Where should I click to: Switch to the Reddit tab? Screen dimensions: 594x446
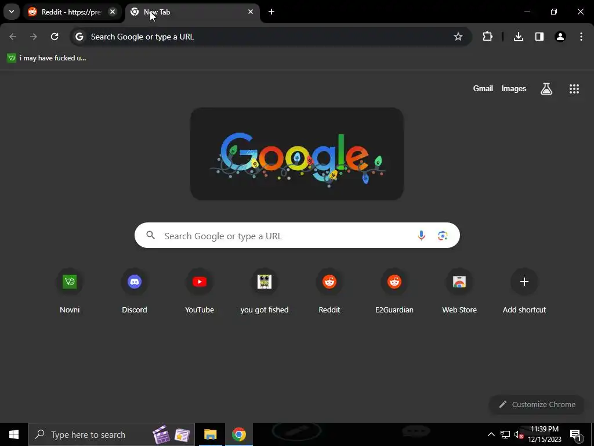coord(71,12)
